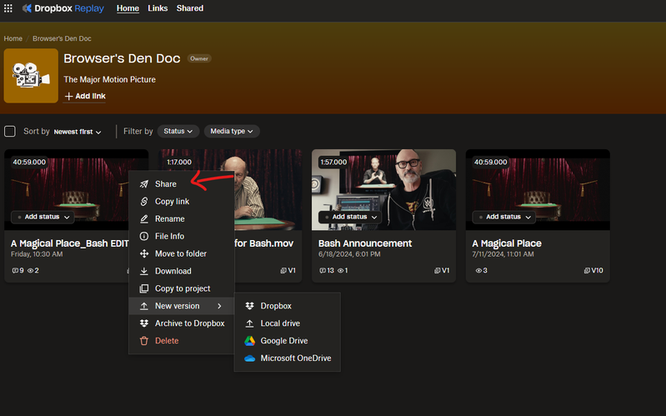666x416 pixels.
Task: Expand the Media type filter dropdown
Action: pyautogui.click(x=232, y=132)
